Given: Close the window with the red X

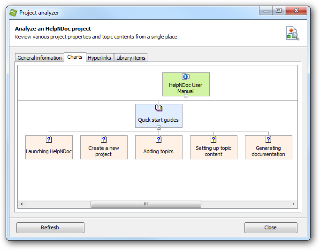Looking at the screenshot, I should click(296, 11).
